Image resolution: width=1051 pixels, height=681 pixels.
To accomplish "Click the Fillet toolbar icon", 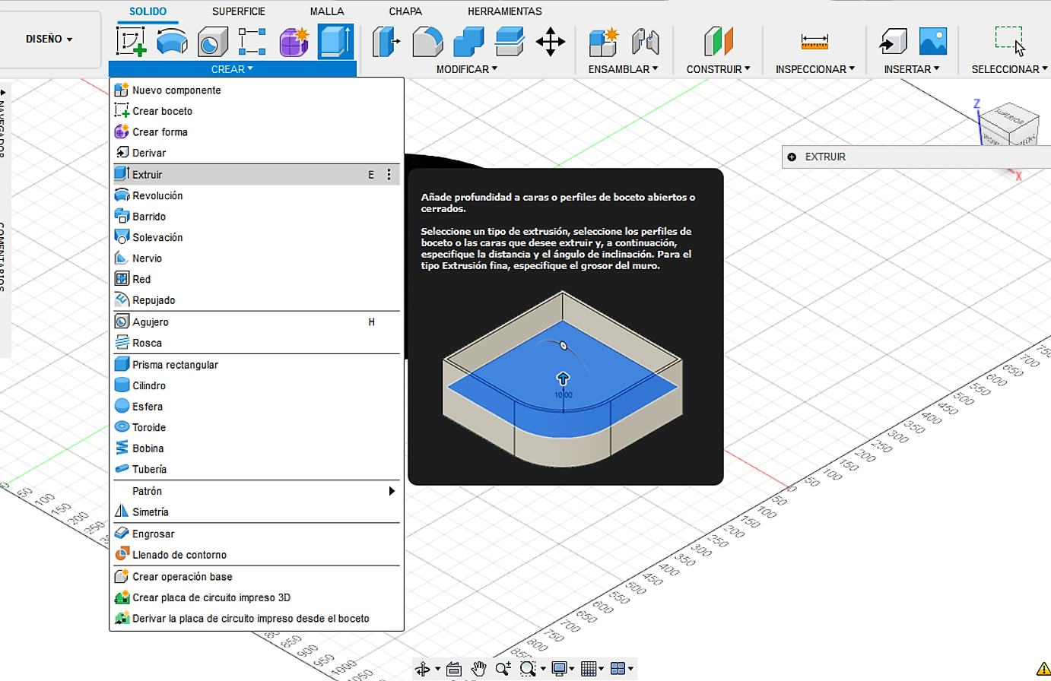I will click(427, 41).
